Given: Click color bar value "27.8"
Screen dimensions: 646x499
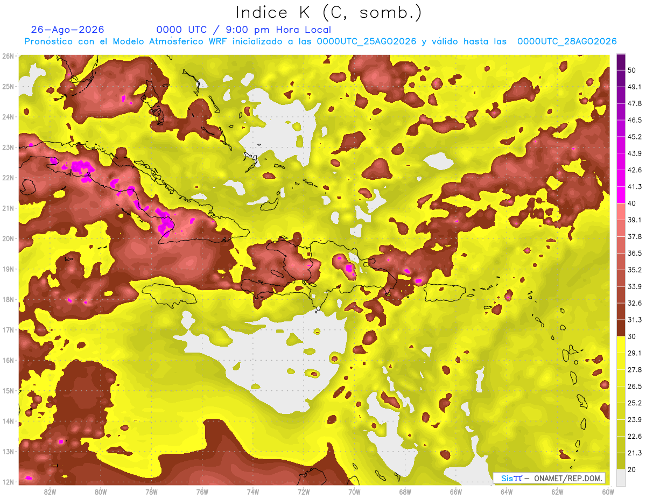Looking at the screenshot, I should click(634, 369).
